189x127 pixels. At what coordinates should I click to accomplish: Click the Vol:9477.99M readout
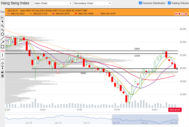[x=81, y=11]
